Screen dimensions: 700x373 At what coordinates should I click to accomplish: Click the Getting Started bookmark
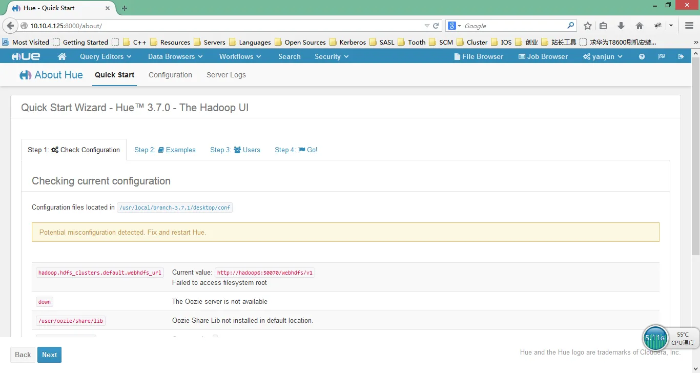coord(80,42)
